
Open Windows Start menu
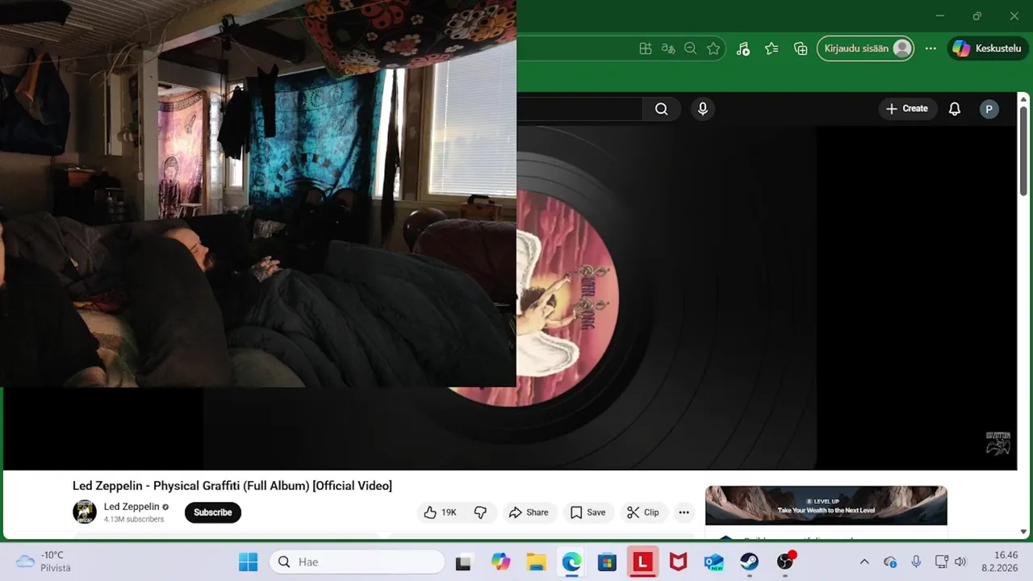pyautogui.click(x=248, y=562)
